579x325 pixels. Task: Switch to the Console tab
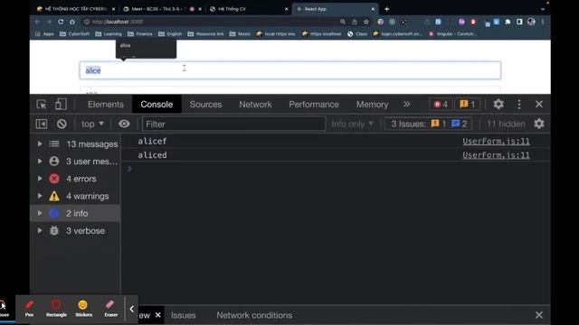[x=157, y=105]
